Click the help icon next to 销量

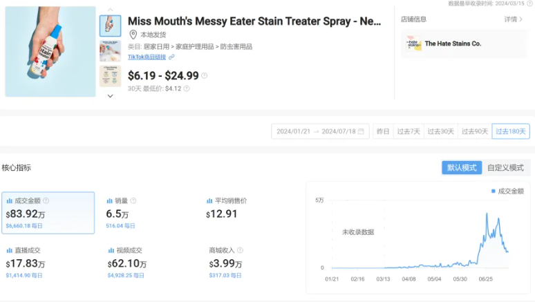(x=133, y=200)
